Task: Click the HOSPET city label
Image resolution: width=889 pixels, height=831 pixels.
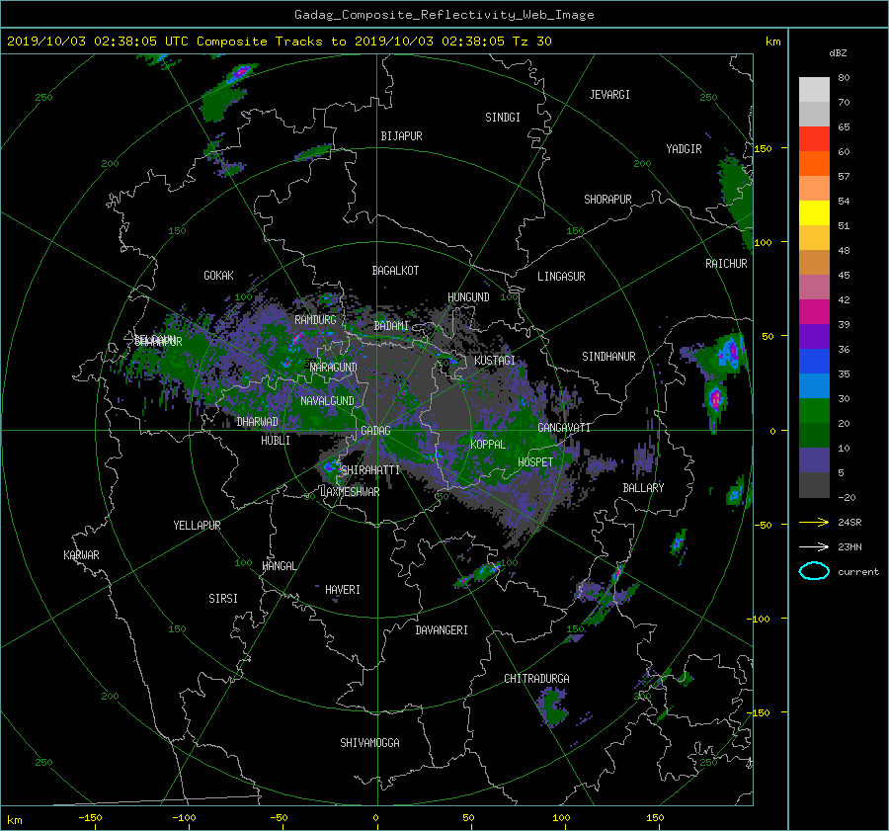Action: pyautogui.click(x=535, y=462)
